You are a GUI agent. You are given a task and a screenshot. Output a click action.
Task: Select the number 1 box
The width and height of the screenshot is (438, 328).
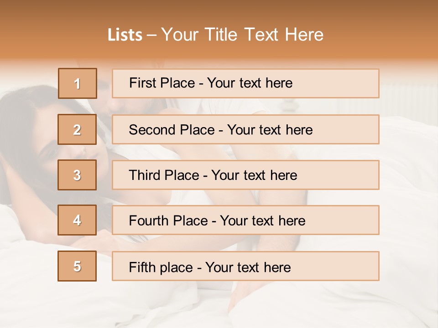[78, 83]
